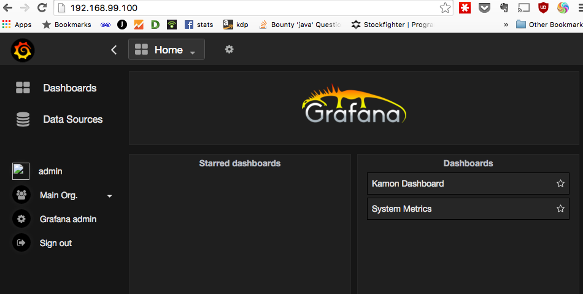Viewport: 583px width, 294px height.
Task: Click the Main Org. people icon
Action: (x=21, y=195)
